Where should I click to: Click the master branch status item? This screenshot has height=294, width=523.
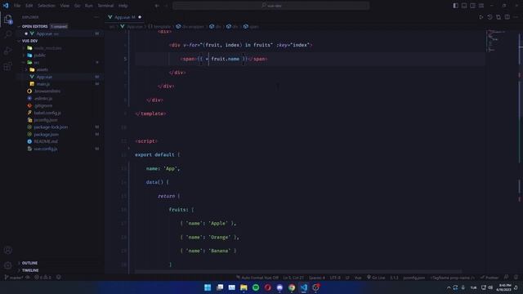(14, 278)
